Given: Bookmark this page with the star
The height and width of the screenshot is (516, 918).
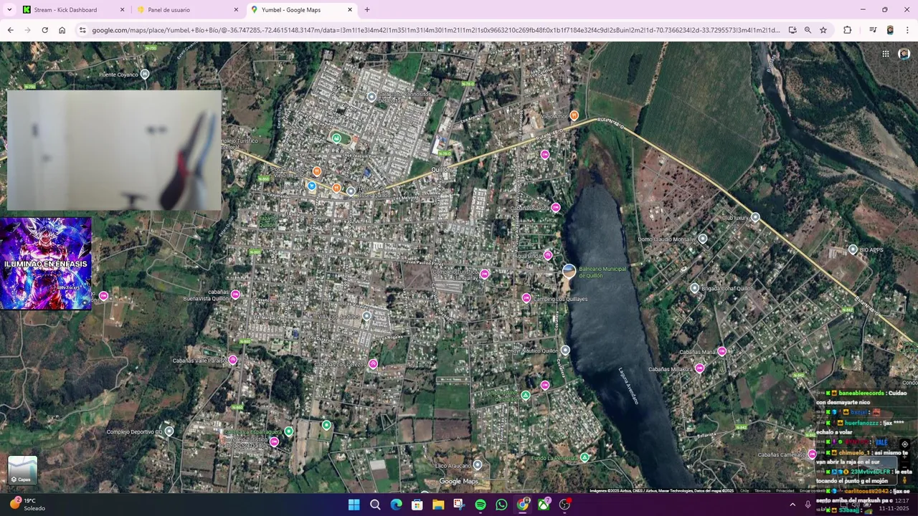Looking at the screenshot, I should (x=823, y=30).
